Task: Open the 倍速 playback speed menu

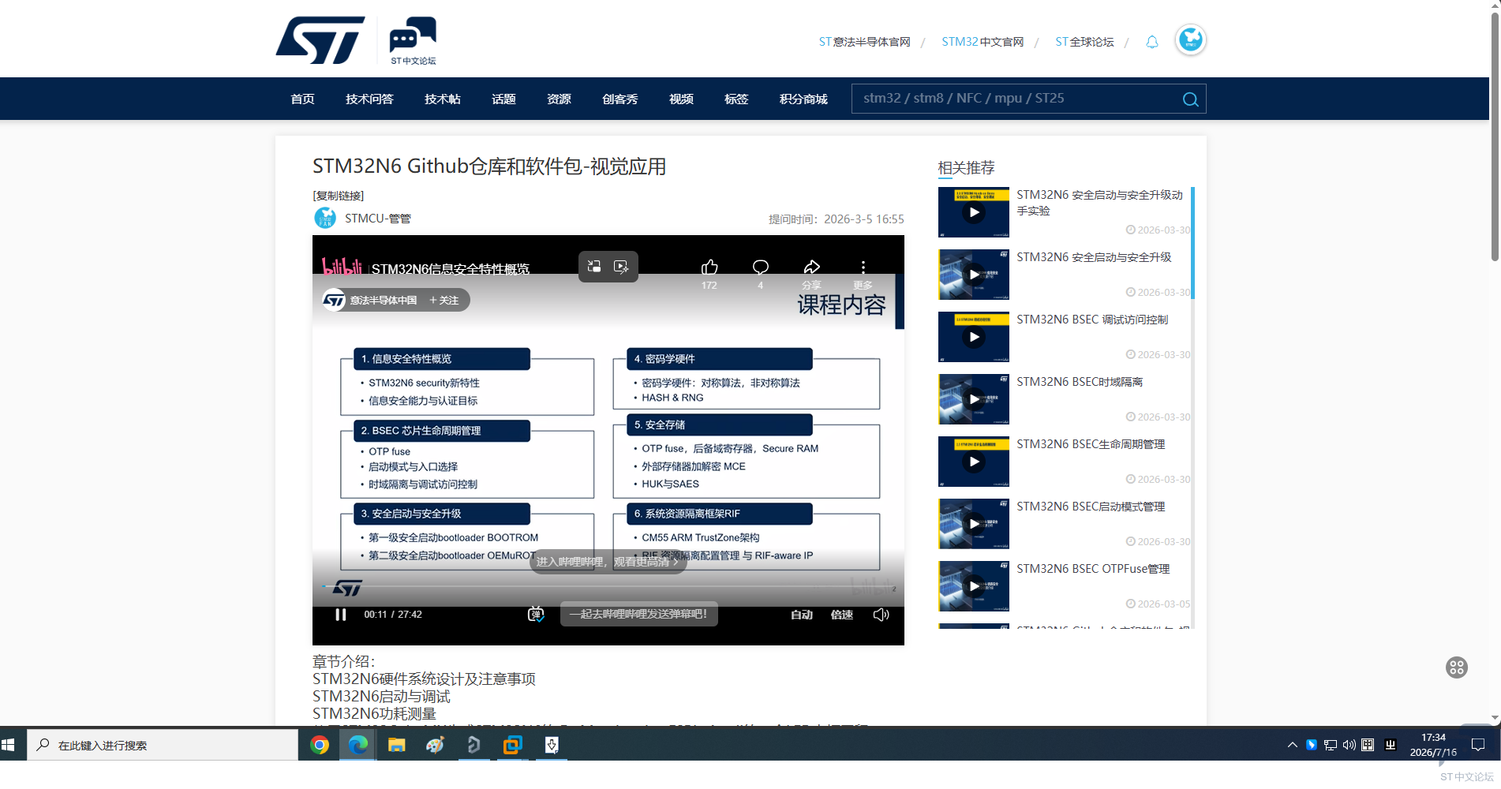Action: [x=842, y=615]
